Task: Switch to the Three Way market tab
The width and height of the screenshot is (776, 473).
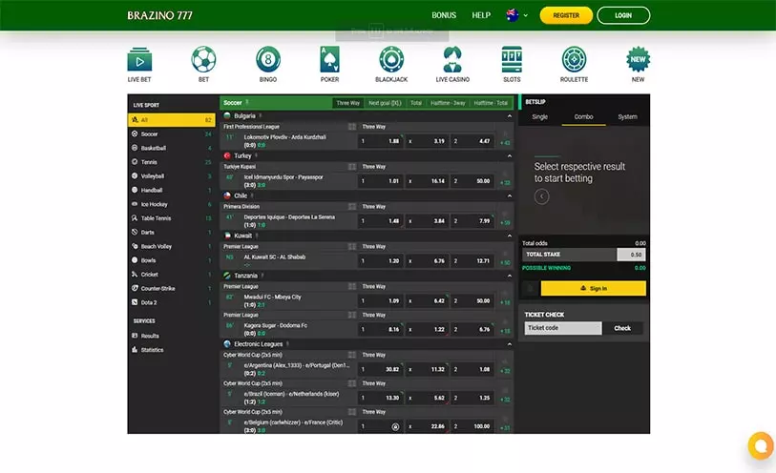Action: tap(348, 103)
